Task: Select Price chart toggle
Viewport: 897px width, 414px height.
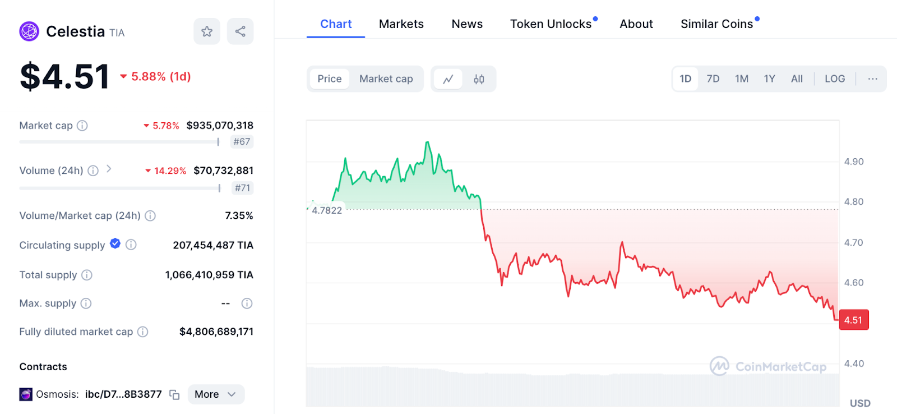Action: 330,79
